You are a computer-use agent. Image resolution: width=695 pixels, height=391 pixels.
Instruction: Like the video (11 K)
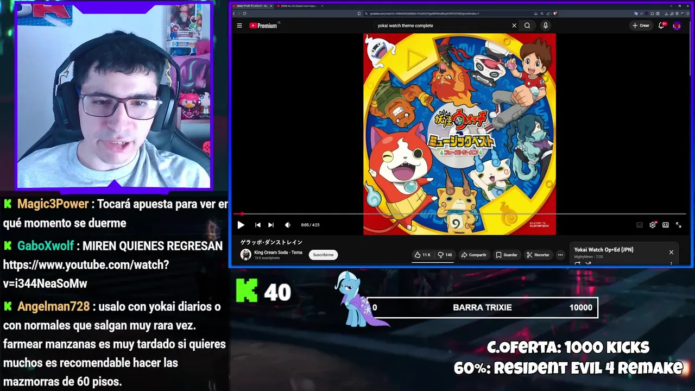coord(422,255)
